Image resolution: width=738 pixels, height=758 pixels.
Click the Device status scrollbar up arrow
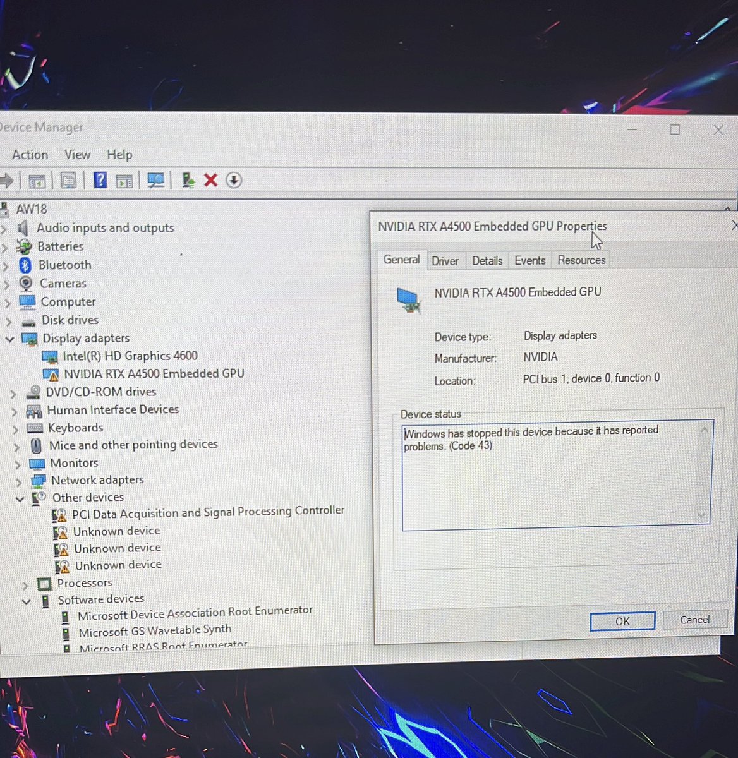point(704,430)
